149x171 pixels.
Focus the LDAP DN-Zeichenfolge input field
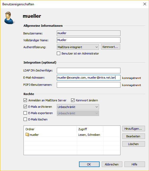click(89, 71)
